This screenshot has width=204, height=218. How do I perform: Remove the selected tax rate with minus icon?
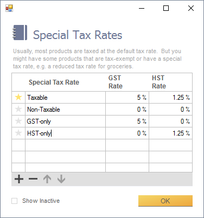(33, 179)
